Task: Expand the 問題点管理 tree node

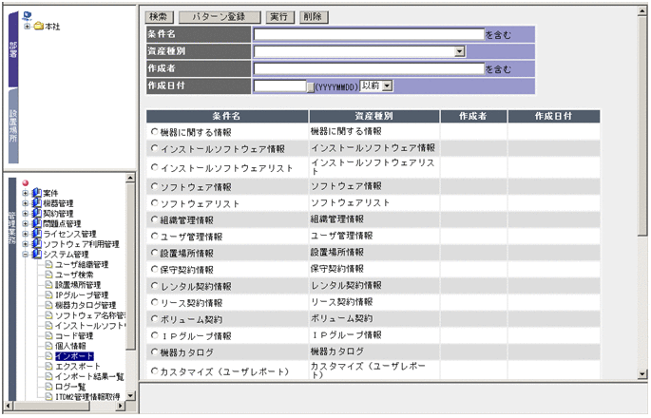Action: pos(26,224)
